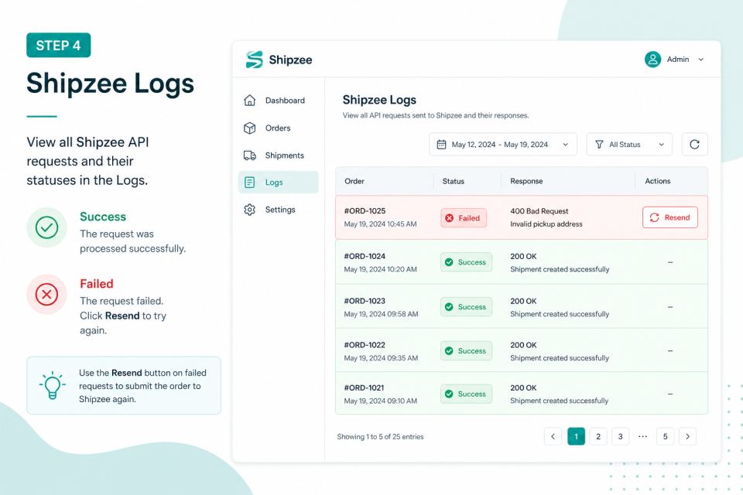Click the green check icon for #ORD-1021

pos(449,394)
